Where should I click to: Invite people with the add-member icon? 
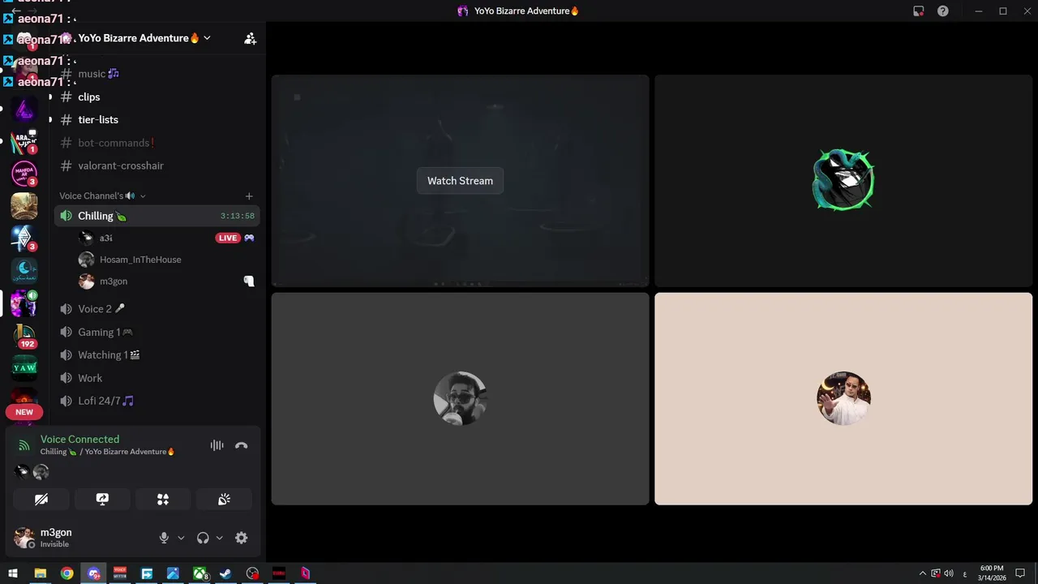[x=250, y=38]
